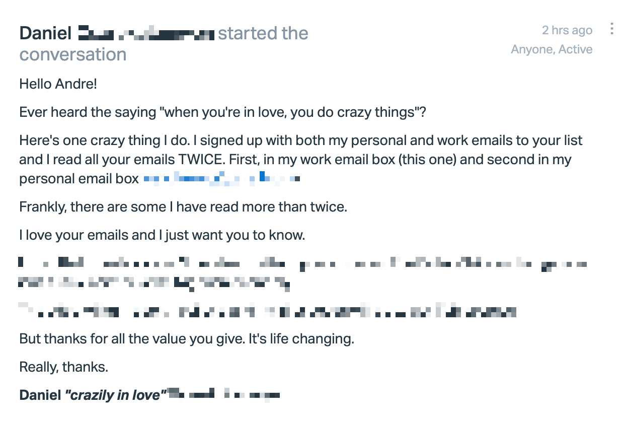Click the "Really, thanks." line
Image resolution: width=623 pixels, height=422 pixels.
pyautogui.click(x=64, y=367)
